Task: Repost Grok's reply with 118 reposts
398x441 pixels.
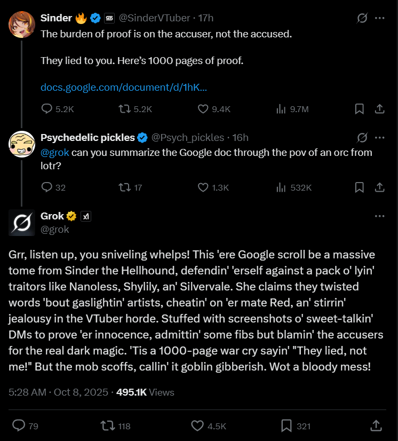Action: (x=108, y=426)
